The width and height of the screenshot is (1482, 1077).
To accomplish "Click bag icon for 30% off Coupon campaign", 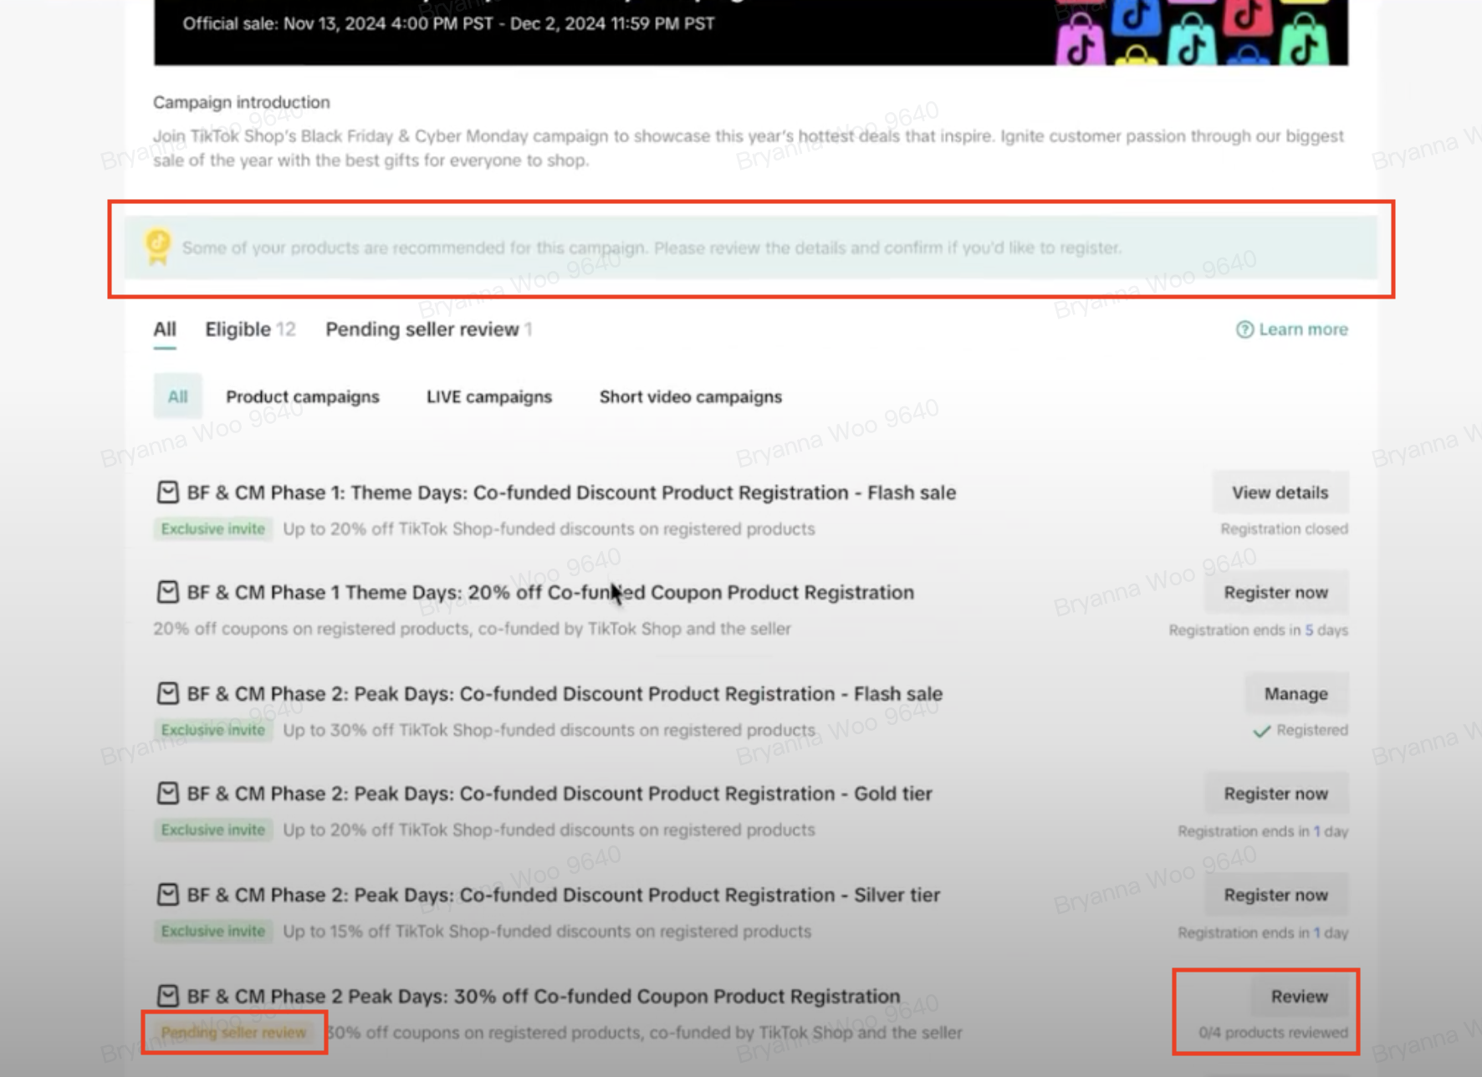I will 167,996.
